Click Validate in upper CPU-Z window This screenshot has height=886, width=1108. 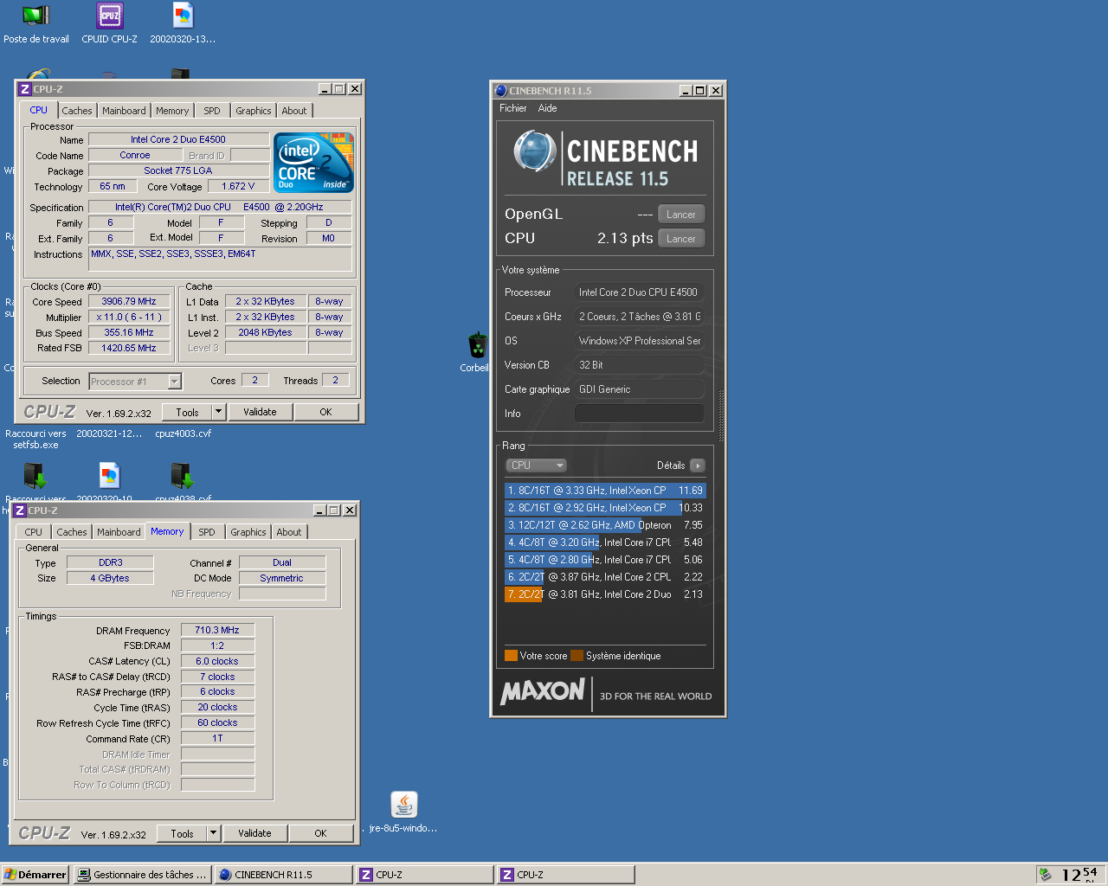(x=260, y=412)
